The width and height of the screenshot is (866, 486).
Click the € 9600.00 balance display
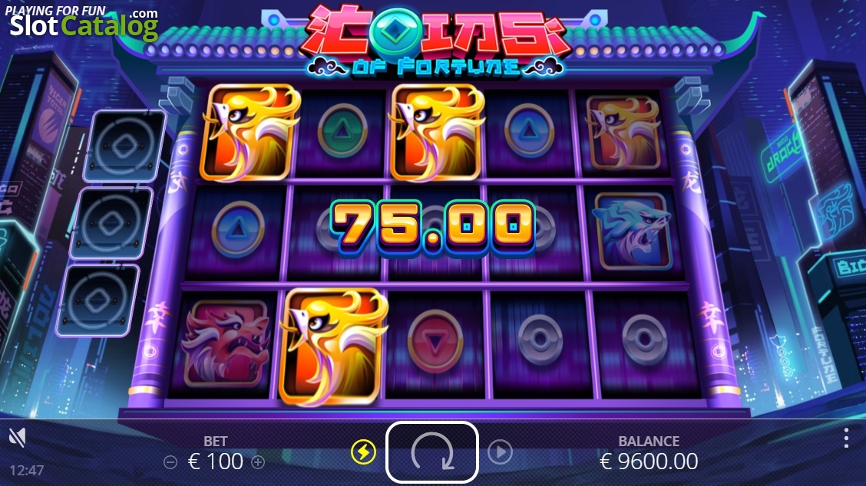pyautogui.click(x=649, y=461)
